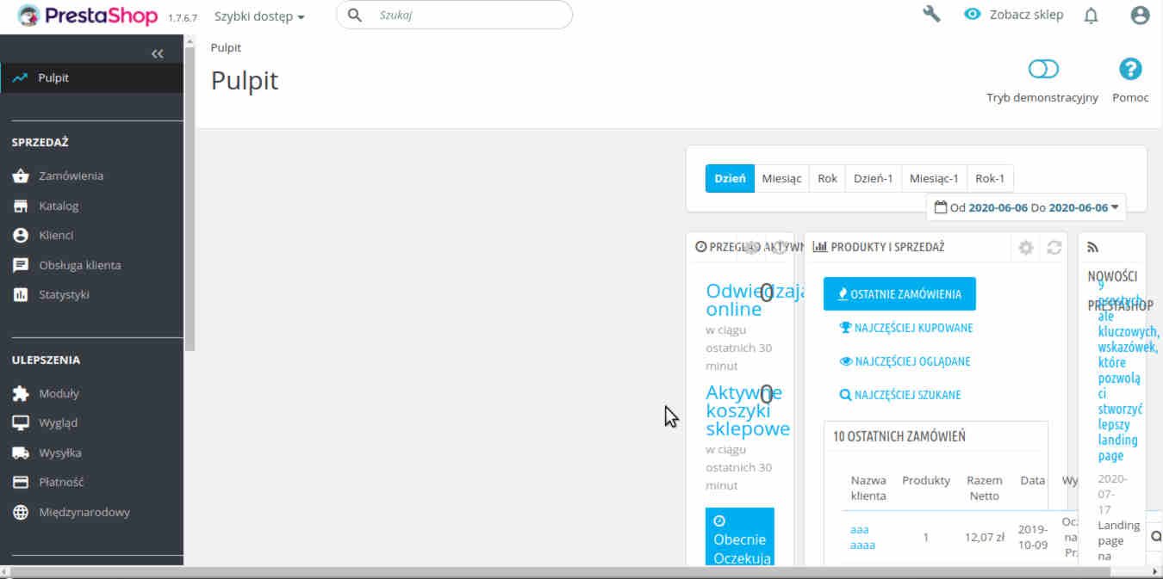This screenshot has width=1163, height=579.
Task: Open Pomoc help icon
Action: pos(1130,69)
